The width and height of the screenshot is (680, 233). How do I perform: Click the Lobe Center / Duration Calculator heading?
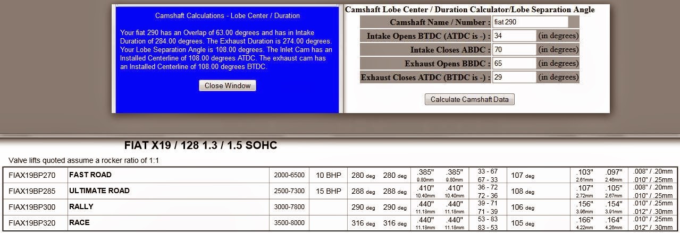click(470, 10)
